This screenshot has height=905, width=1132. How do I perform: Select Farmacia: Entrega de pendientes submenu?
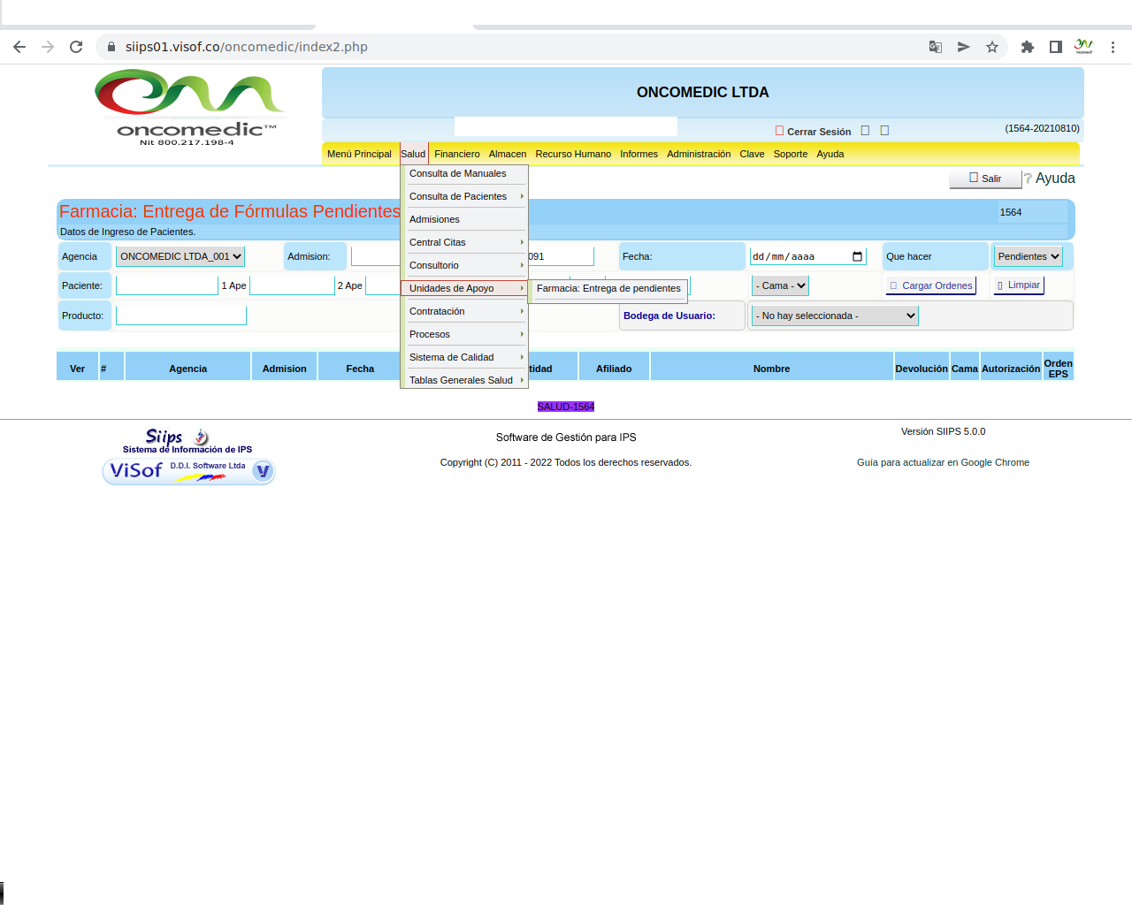608,289
